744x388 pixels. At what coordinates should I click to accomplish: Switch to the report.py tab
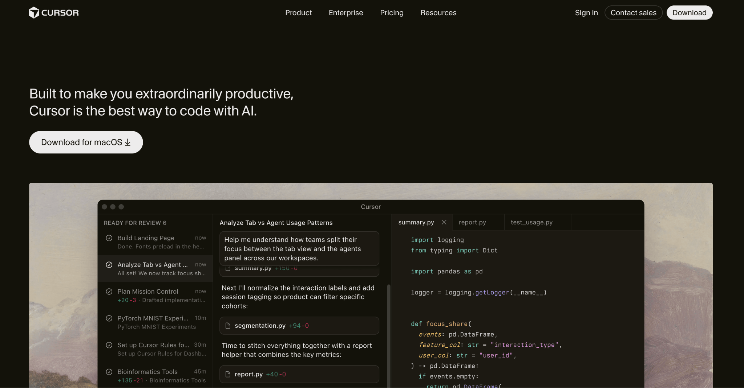pos(472,222)
